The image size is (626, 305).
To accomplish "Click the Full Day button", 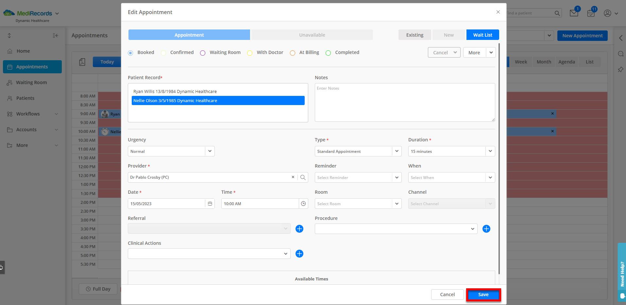I will (98, 289).
